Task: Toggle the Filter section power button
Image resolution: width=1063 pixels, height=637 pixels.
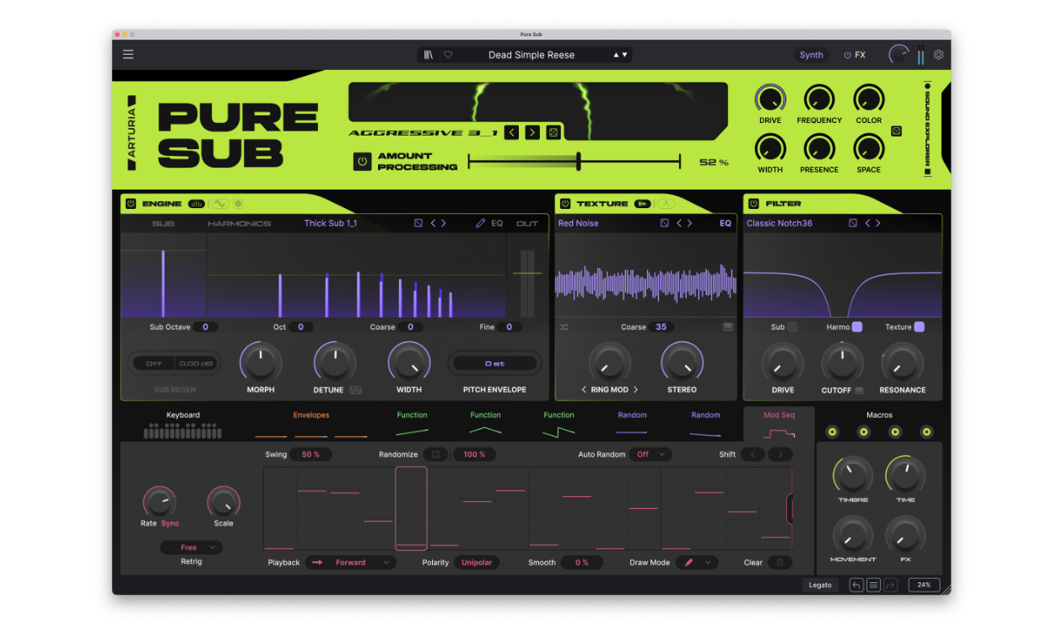Action: (753, 204)
